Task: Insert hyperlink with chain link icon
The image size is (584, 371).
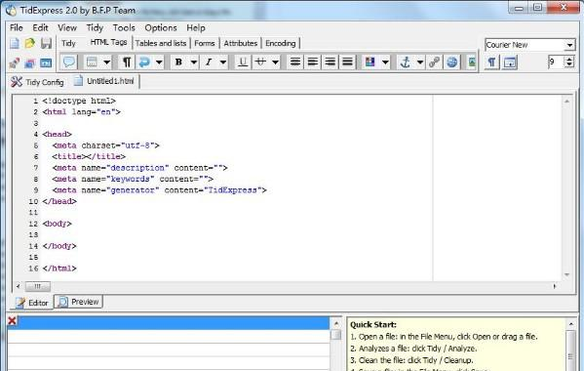Action: pyautogui.click(x=434, y=62)
